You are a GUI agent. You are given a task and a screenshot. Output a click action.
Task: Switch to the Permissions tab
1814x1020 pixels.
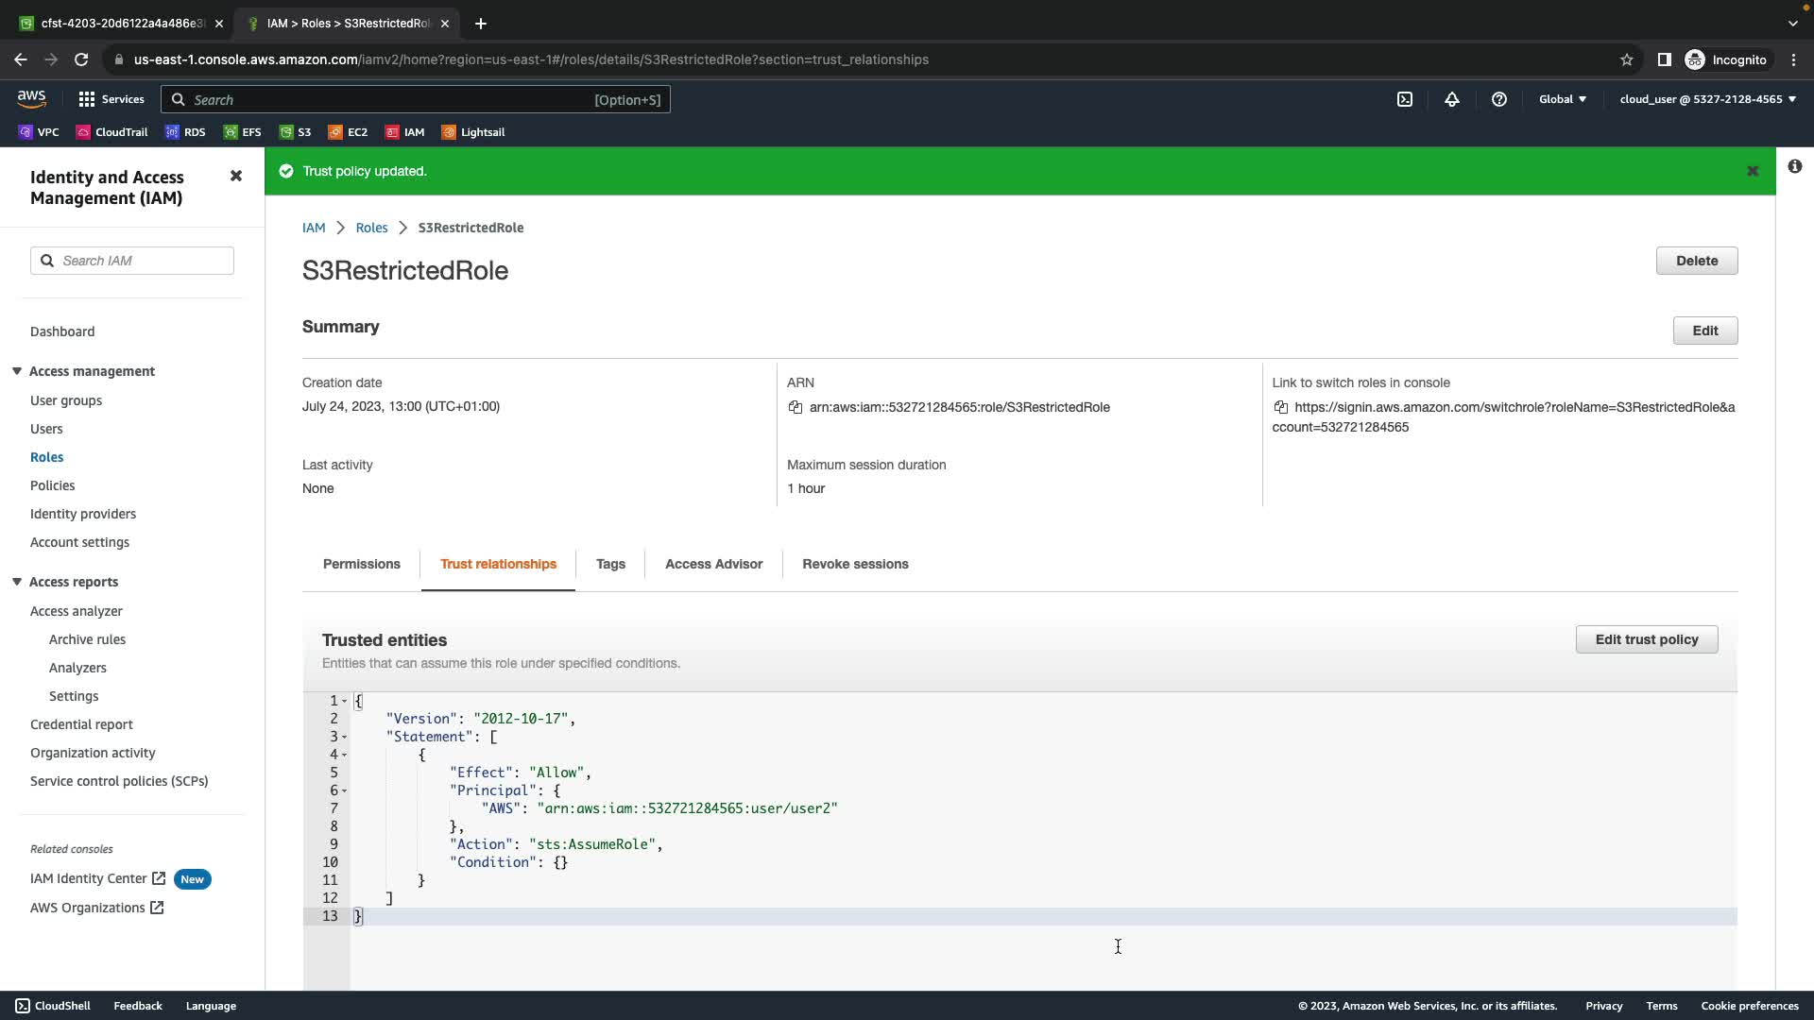[x=361, y=564]
